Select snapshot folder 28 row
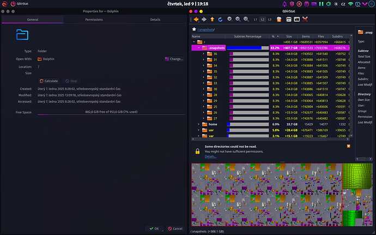 point(270,95)
